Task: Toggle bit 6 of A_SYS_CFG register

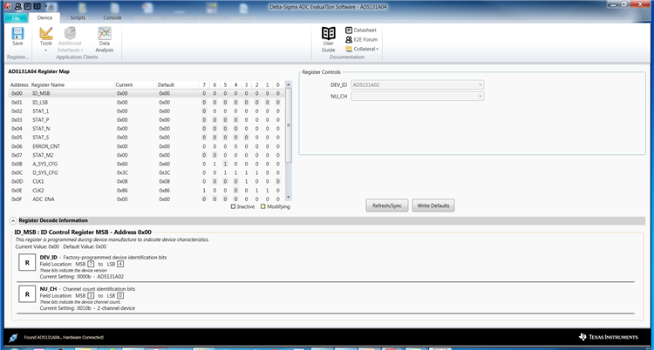Action: (x=215, y=165)
